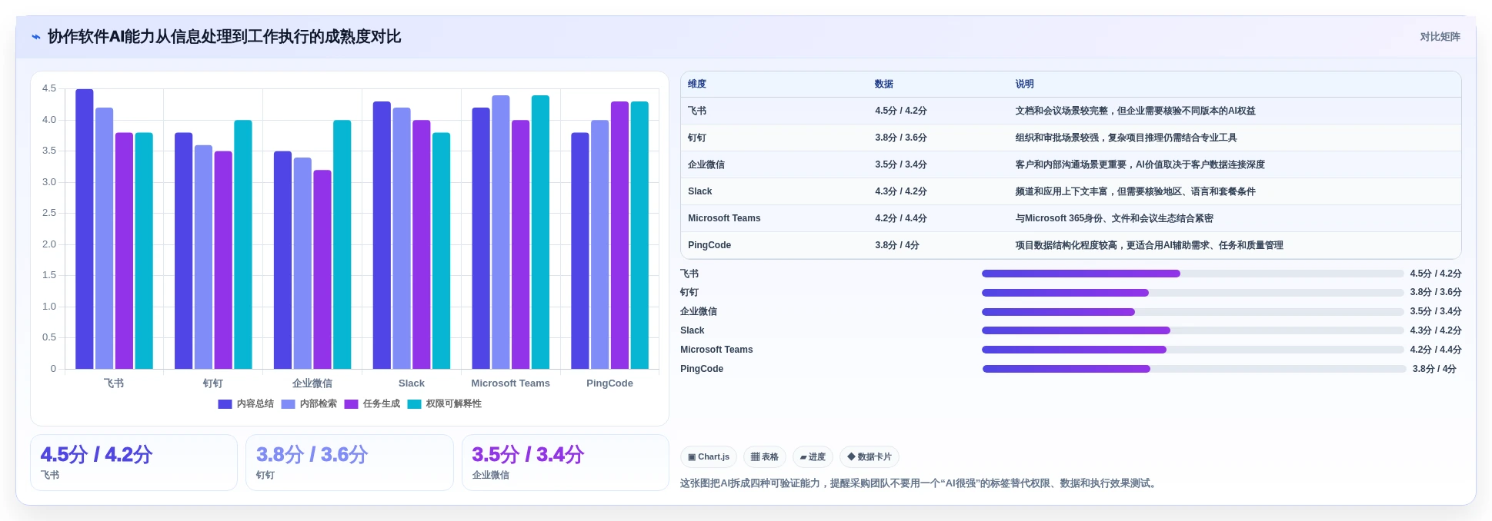
Task: Click the description starting 组织和审批场景较强
Action: point(1126,138)
